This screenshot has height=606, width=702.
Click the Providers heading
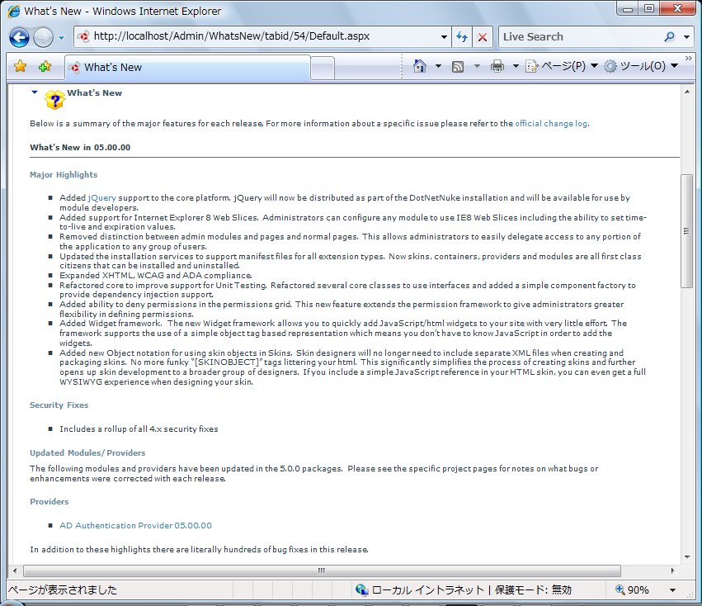coord(49,502)
